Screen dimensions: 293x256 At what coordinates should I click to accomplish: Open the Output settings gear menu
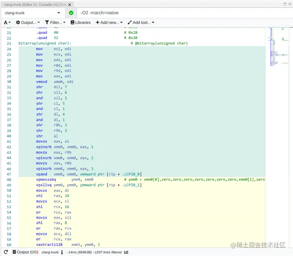click(x=28, y=22)
